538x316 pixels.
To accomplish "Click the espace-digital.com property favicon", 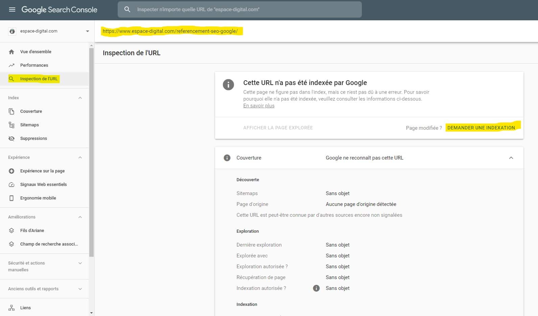I will 12,31.
